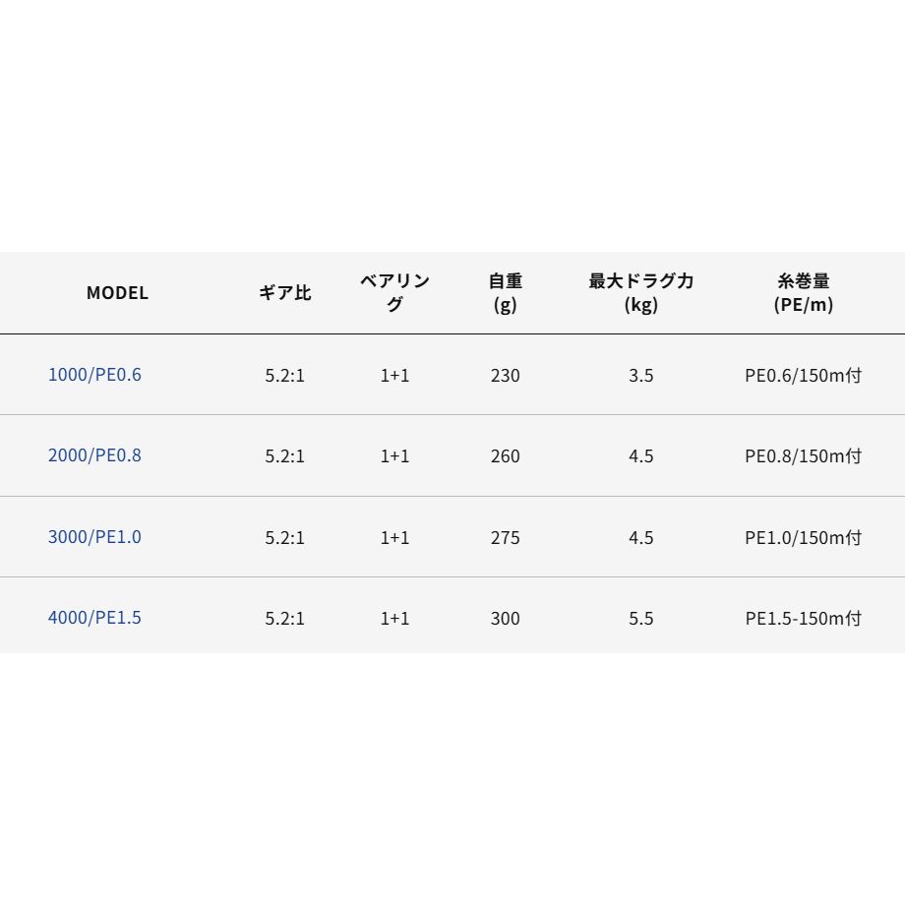Open the 1000/PE0.6 model link

94,375
